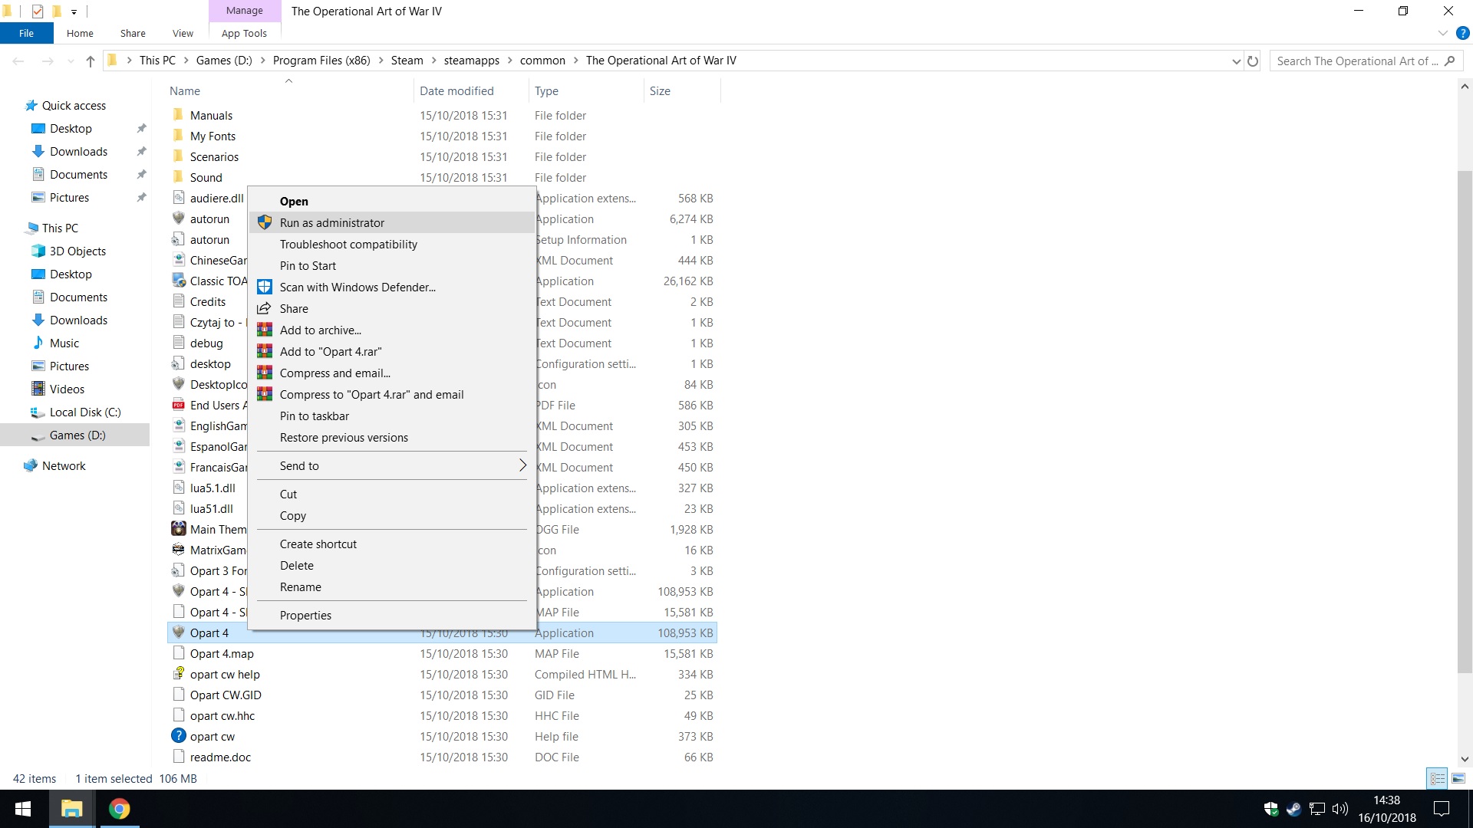The width and height of the screenshot is (1473, 828).
Task: Select Troubleshoot compatibility menu entry
Action: 392,244
